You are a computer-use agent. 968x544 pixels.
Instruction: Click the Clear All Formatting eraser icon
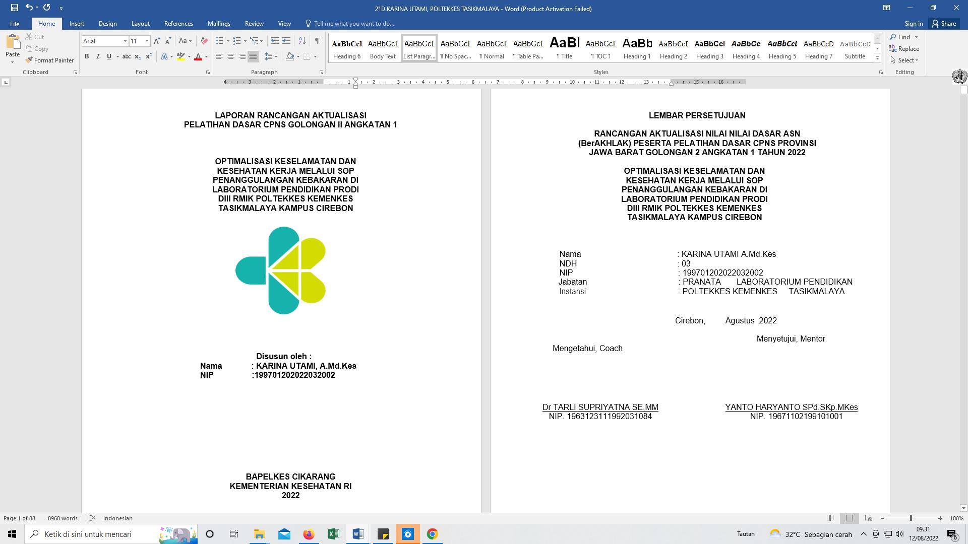[x=204, y=41]
